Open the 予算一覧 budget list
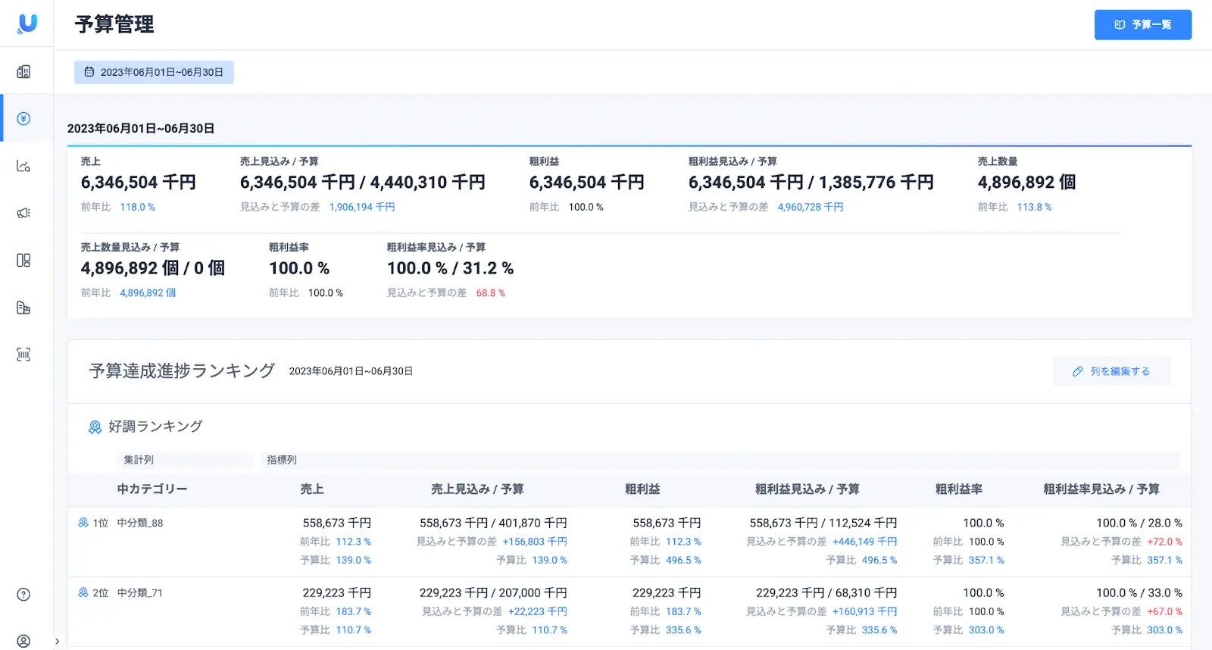Image resolution: width=1212 pixels, height=650 pixels. 1142,25
